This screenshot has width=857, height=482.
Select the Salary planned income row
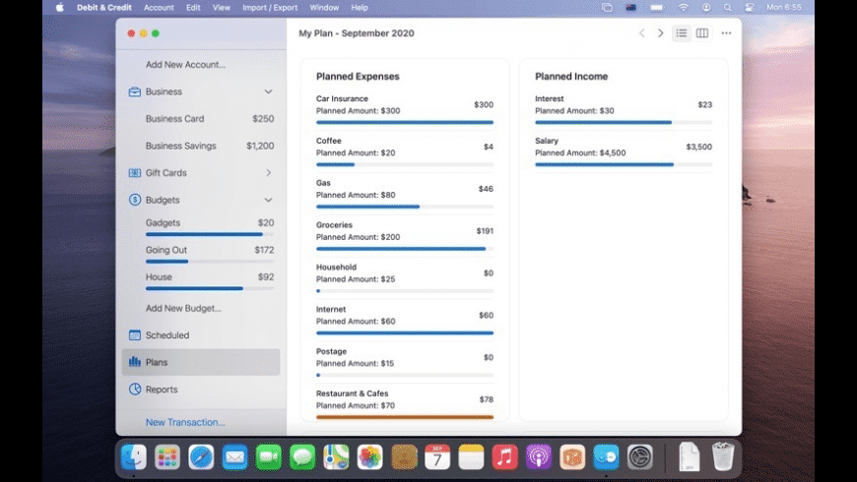pyautogui.click(x=624, y=151)
